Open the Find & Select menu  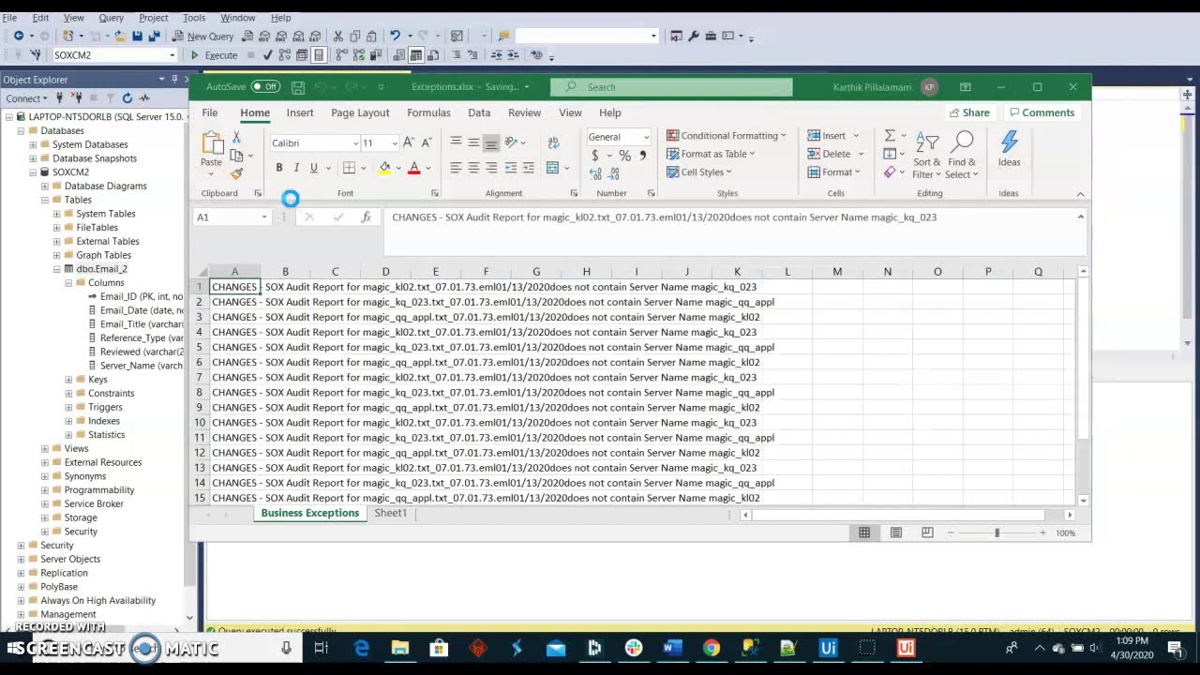pos(962,155)
